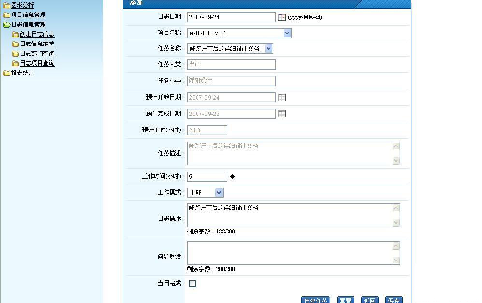The width and height of the screenshot is (482, 303).
Task: Click folder icon next to 日志部门查询
Action: tap(15, 54)
